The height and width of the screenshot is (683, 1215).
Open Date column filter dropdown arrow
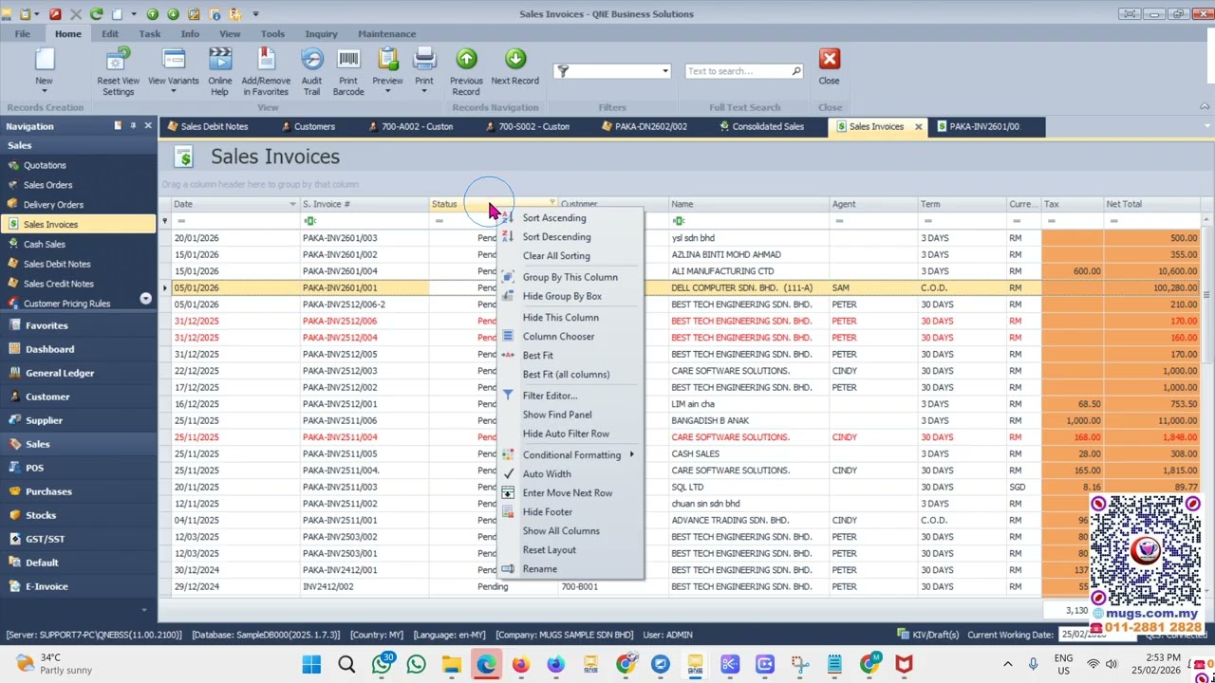(x=292, y=204)
